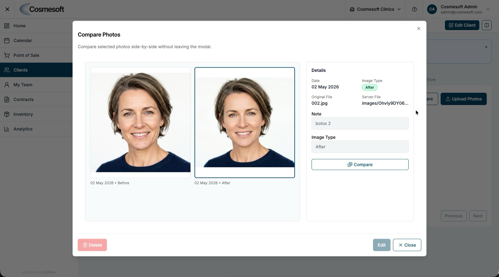This screenshot has width=499, height=277.
Task: Select the Before photo thumbnail
Action: click(x=140, y=123)
